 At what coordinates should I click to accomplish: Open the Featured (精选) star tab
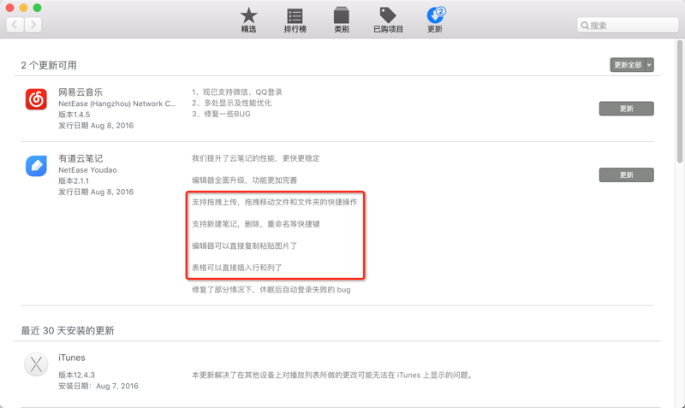(248, 20)
